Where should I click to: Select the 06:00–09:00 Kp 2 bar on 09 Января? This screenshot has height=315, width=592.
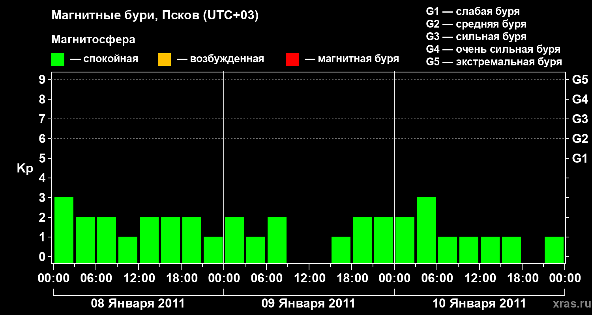point(277,240)
